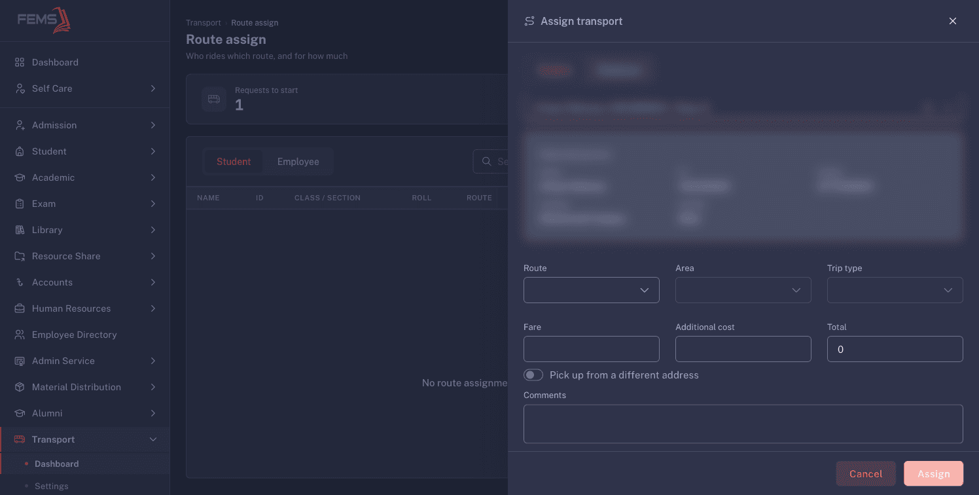Collapse the Transport menu chevron
This screenshot has height=495, width=979.
click(153, 439)
